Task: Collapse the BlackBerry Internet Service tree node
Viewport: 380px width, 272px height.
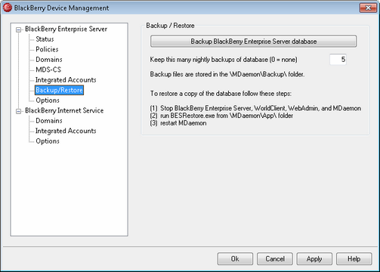Action: (x=18, y=111)
